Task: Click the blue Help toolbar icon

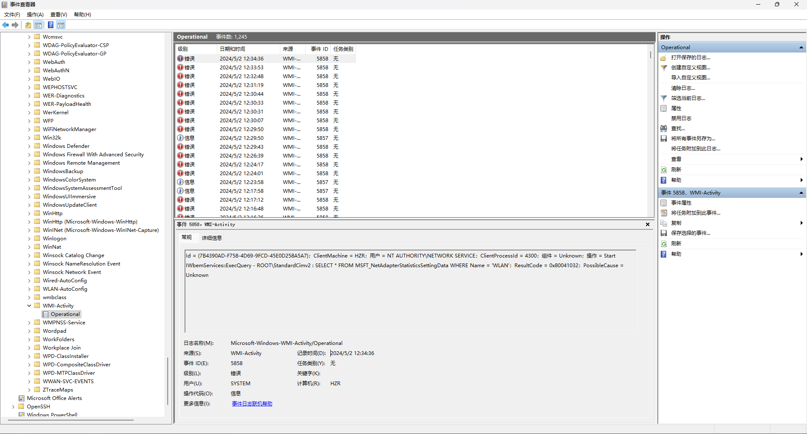Action: pyautogui.click(x=51, y=25)
